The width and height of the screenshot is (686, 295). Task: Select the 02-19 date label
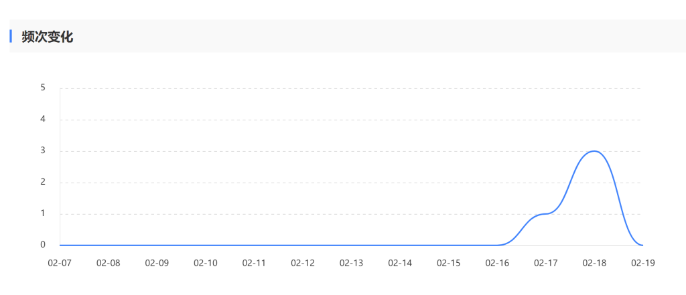point(642,264)
